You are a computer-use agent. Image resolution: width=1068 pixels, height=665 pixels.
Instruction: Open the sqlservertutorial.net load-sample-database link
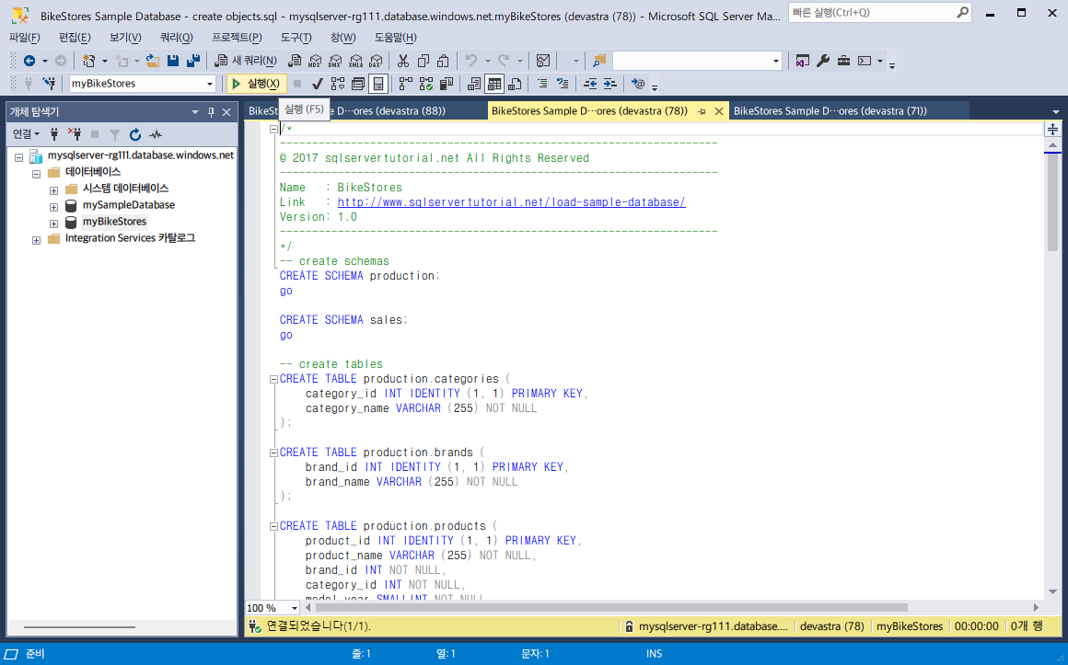pyautogui.click(x=512, y=202)
